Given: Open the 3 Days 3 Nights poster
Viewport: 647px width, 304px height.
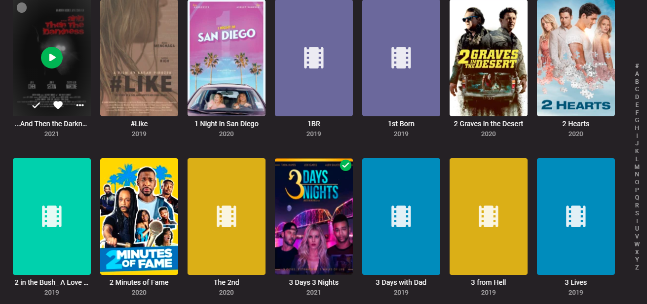Looking at the screenshot, I should coord(314,216).
